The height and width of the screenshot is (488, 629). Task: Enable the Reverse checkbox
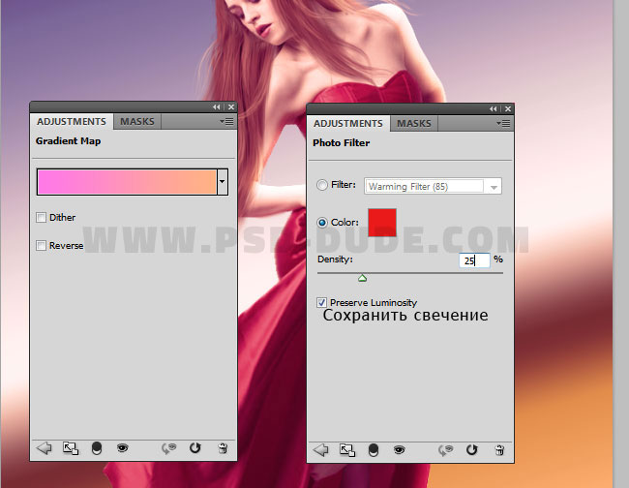(41, 245)
